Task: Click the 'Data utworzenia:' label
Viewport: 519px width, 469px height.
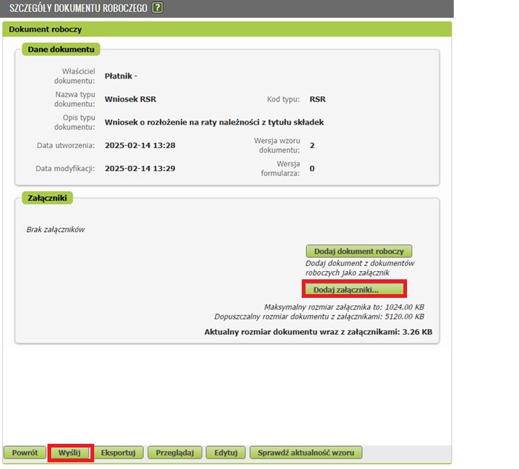Action: click(66, 145)
